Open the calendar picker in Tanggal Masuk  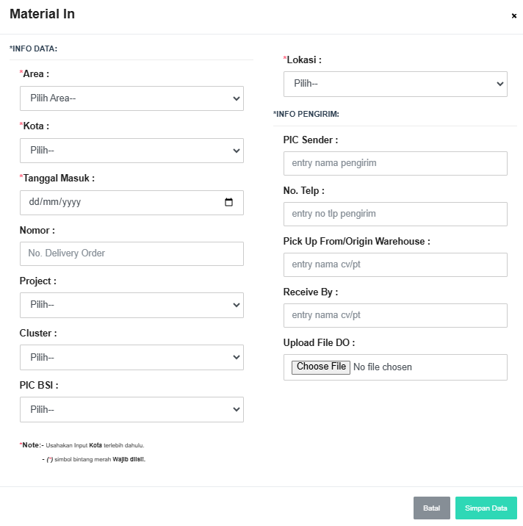click(x=228, y=203)
